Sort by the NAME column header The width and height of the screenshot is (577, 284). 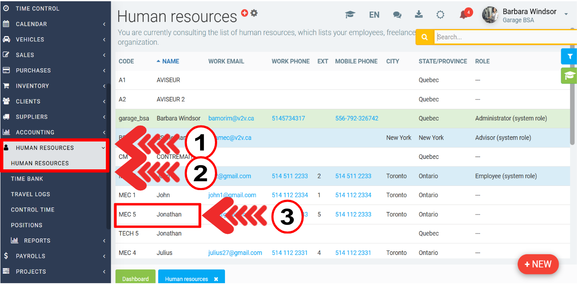pos(170,61)
